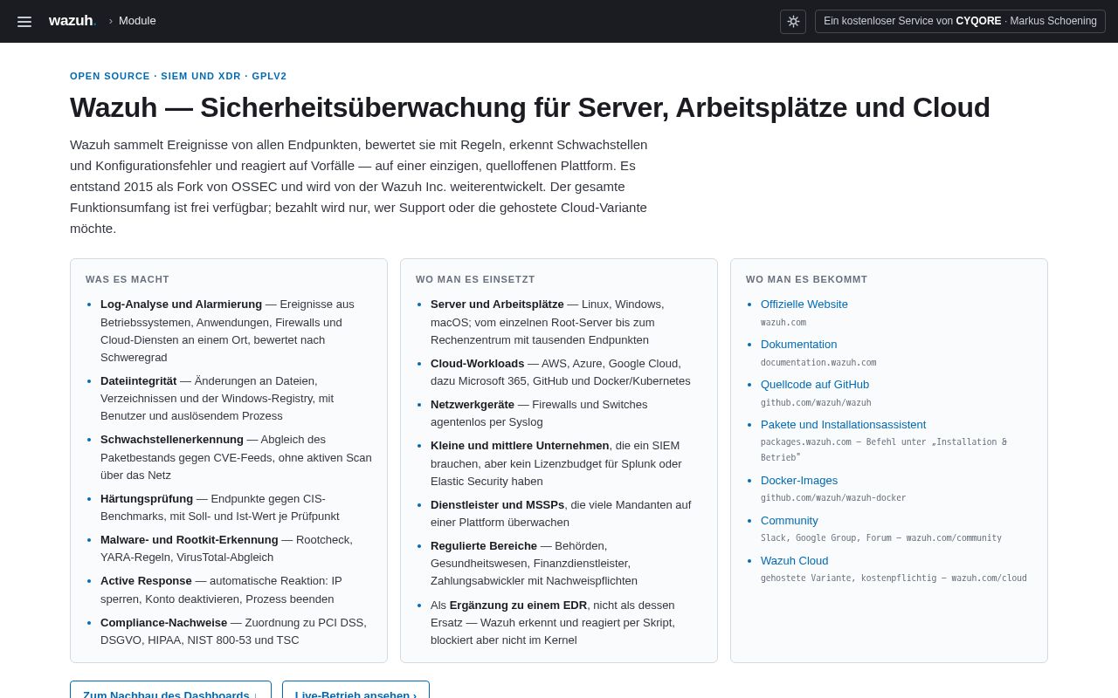Click 'github.com/wazuh/wazuh-docker' URL text
Viewport: 1118px width, 698px height.
pos(833,498)
